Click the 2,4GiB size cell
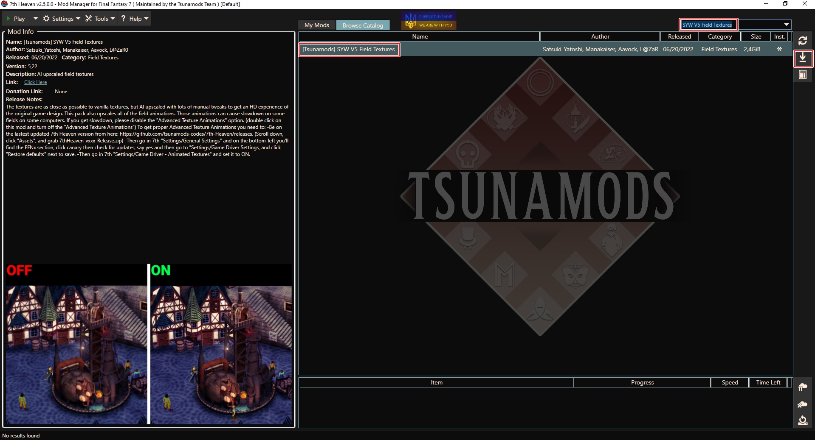Viewport: 815px width, 440px height. click(752, 50)
